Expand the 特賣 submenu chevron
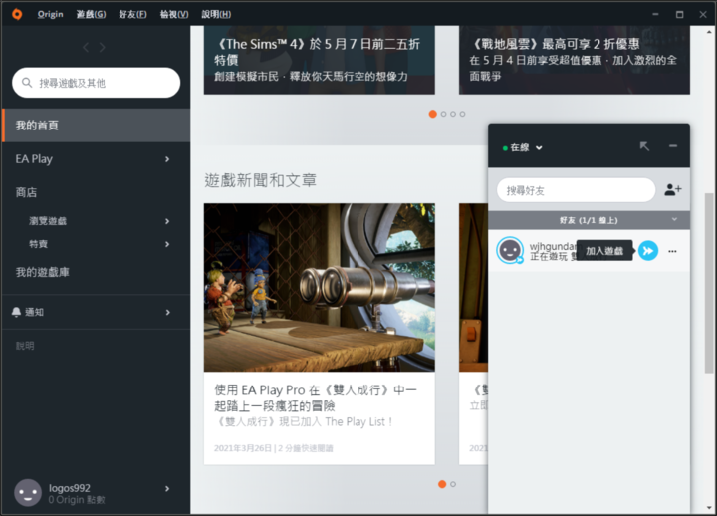Image resolution: width=717 pixels, height=516 pixels. 167,244
